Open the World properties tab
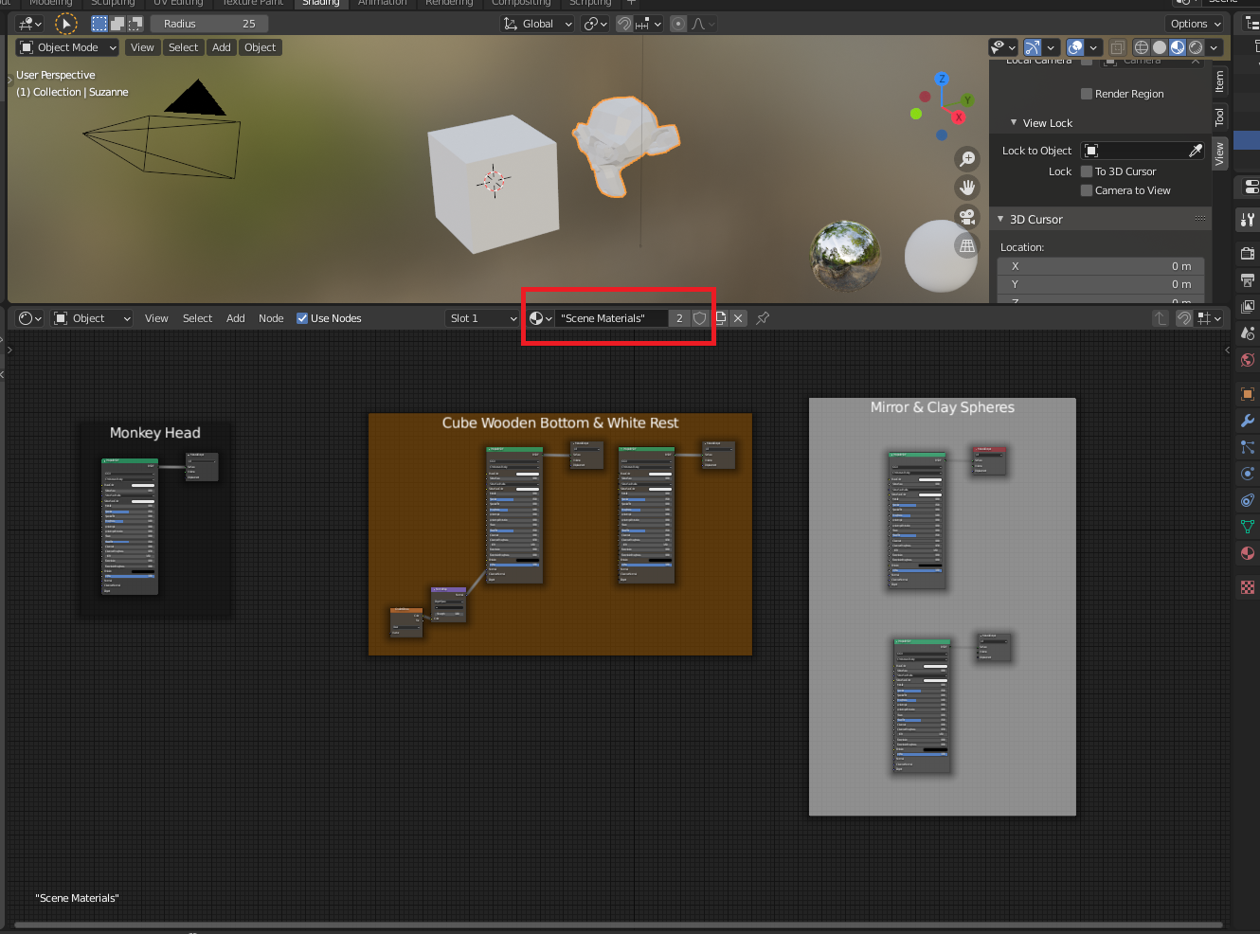The width and height of the screenshot is (1260, 934). point(1248,359)
